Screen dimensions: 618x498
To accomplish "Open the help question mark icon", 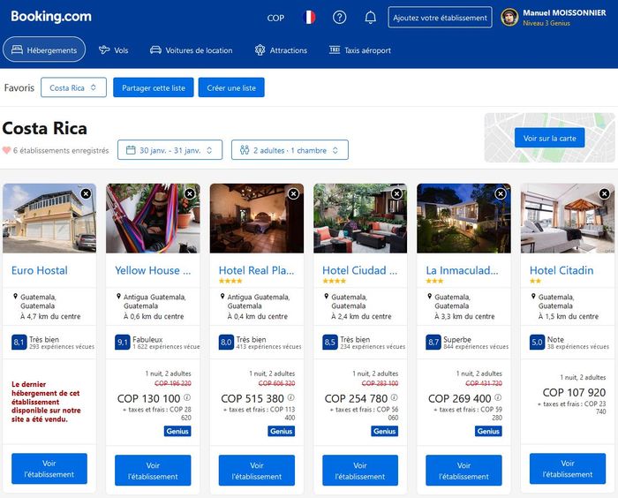I will pos(340,18).
